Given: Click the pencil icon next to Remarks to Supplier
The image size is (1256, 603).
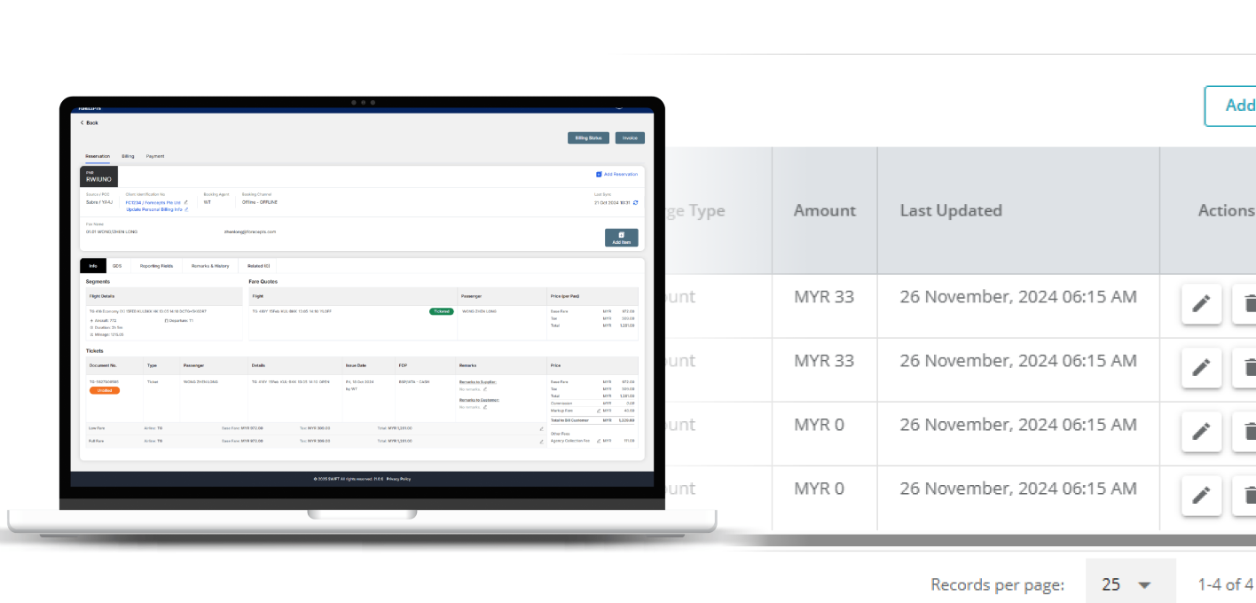Looking at the screenshot, I should click(x=484, y=389).
